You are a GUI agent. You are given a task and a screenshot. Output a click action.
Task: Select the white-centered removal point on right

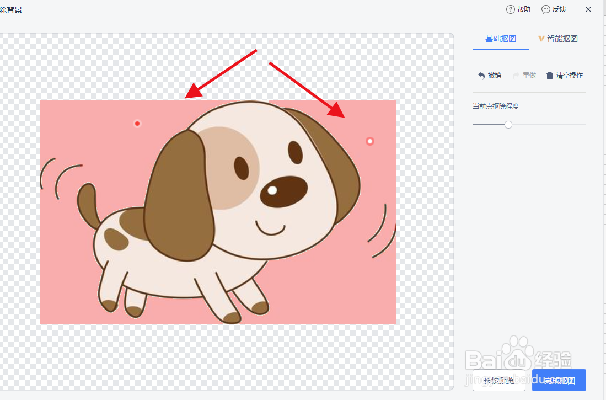pos(369,141)
